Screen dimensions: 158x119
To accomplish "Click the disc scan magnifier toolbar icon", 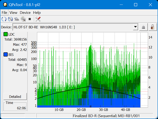I will [23, 19].
